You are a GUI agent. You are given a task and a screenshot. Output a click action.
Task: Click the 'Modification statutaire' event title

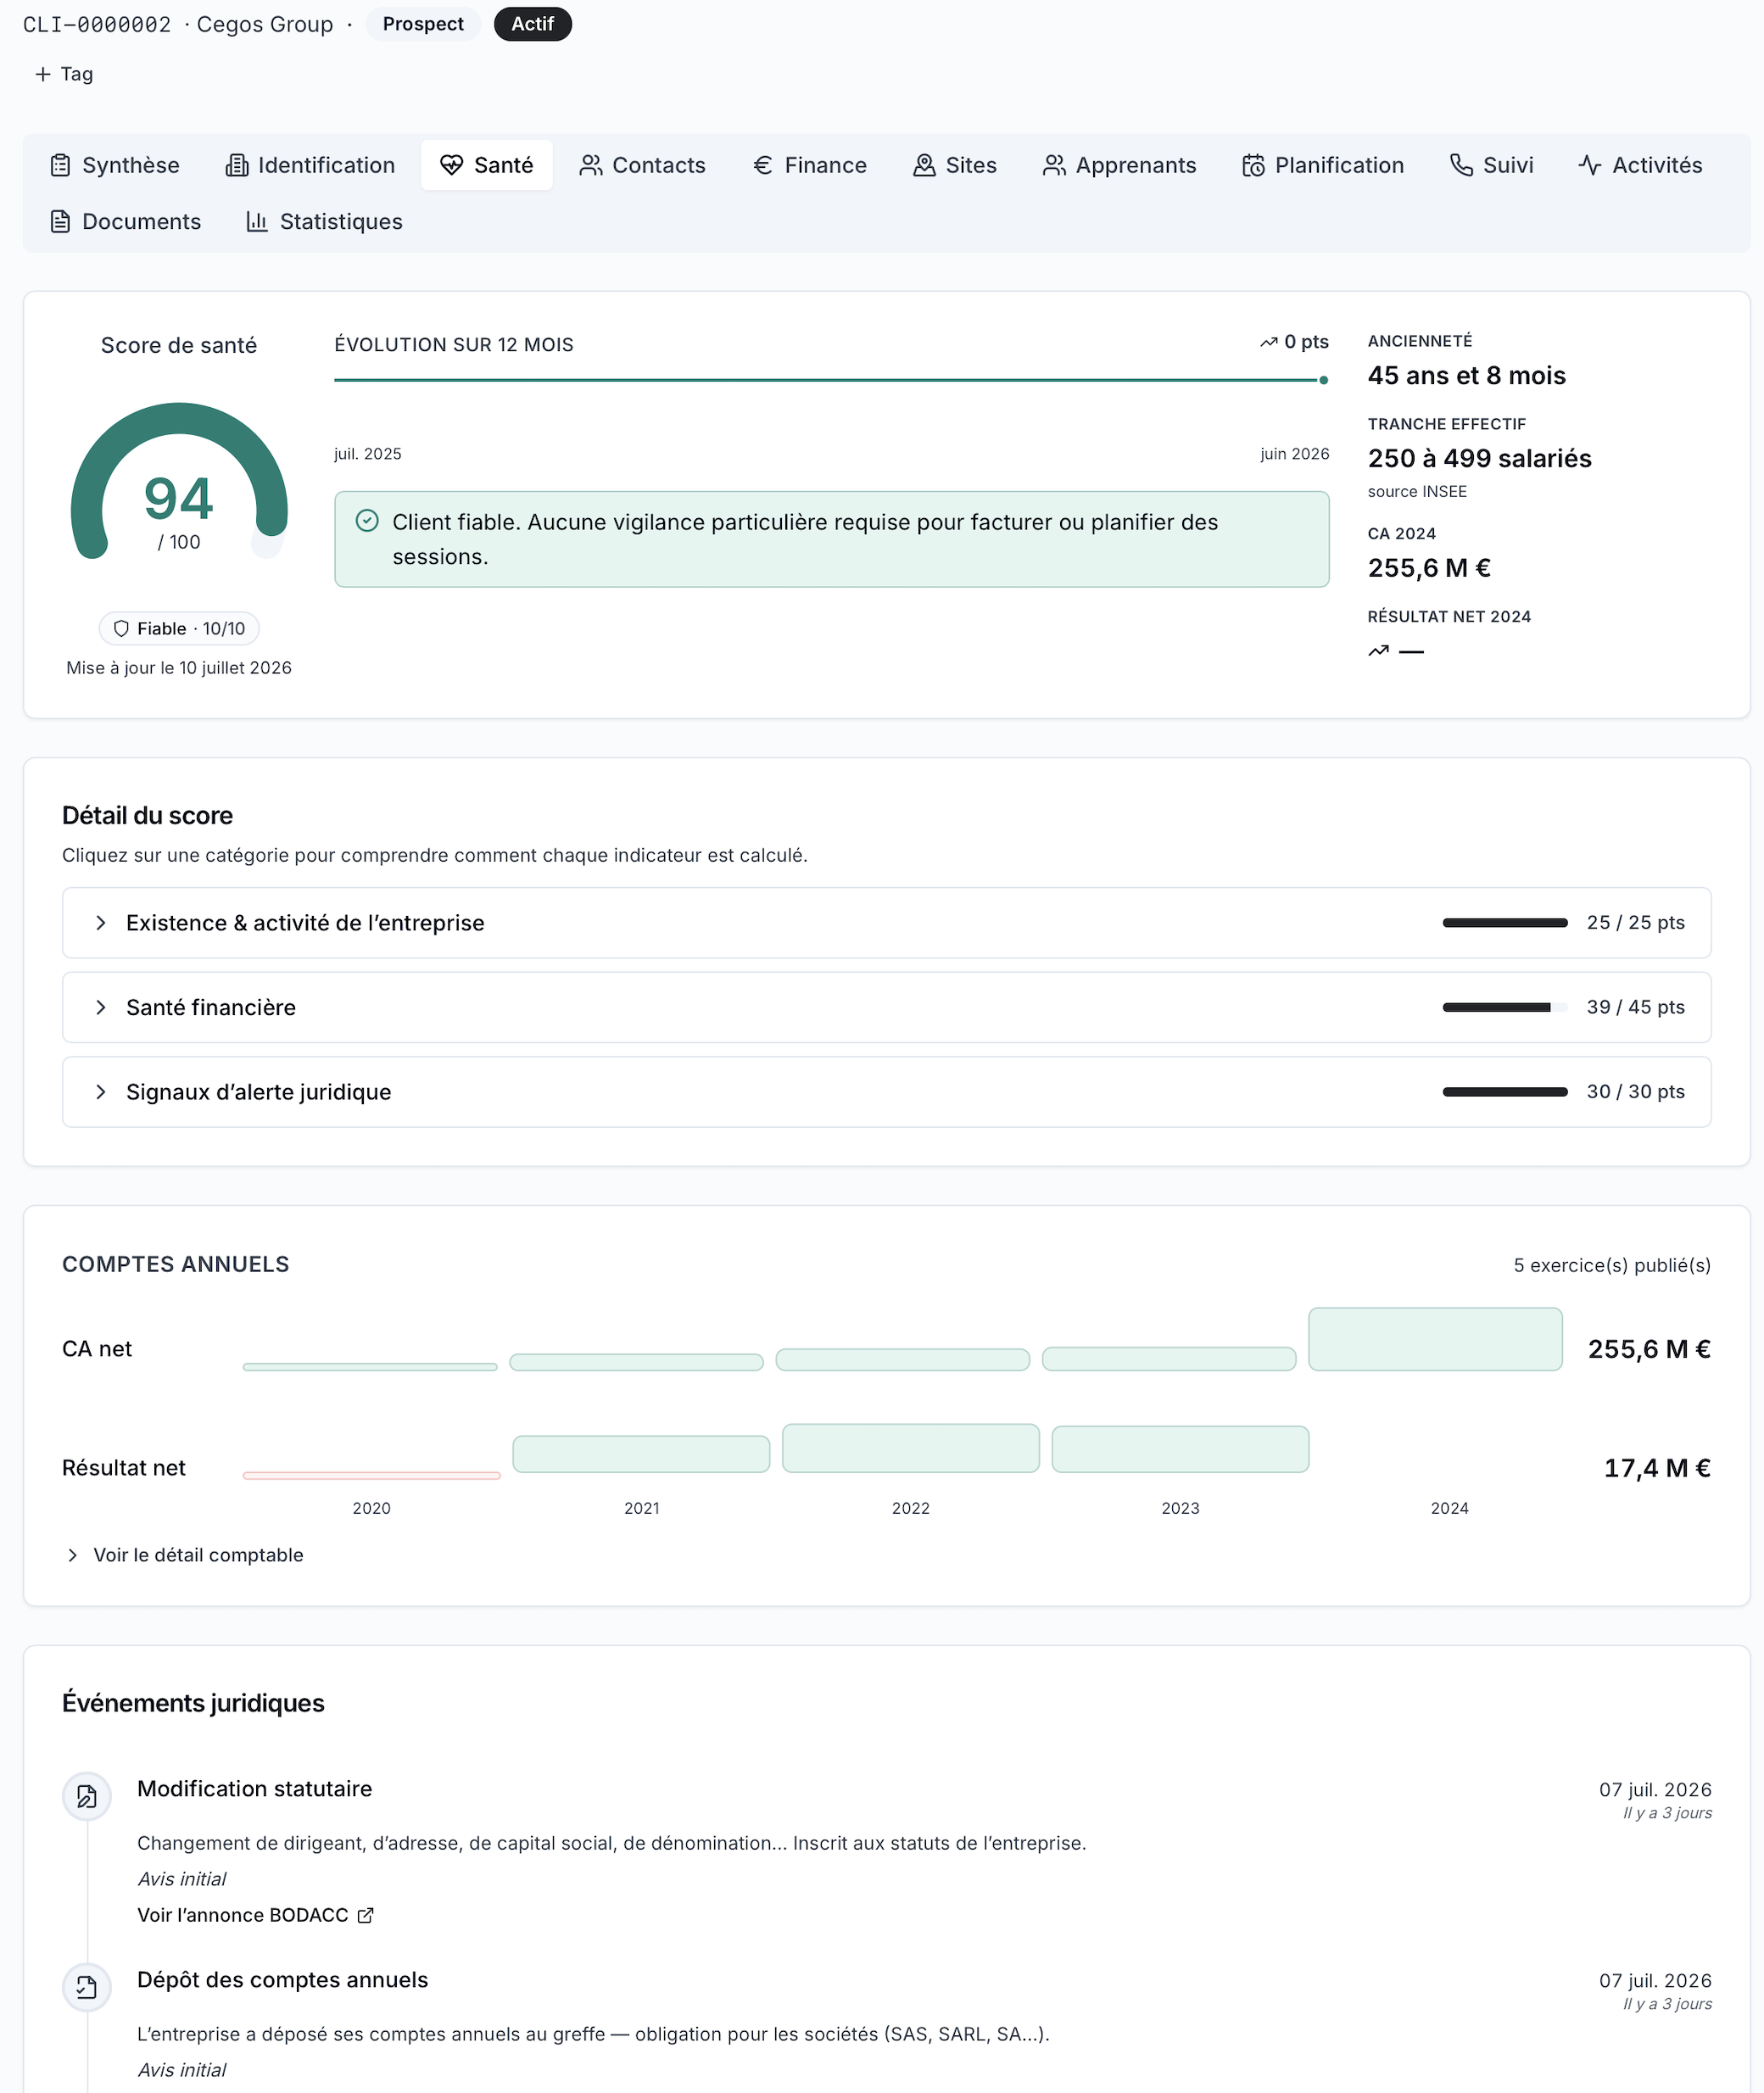[x=254, y=1789]
